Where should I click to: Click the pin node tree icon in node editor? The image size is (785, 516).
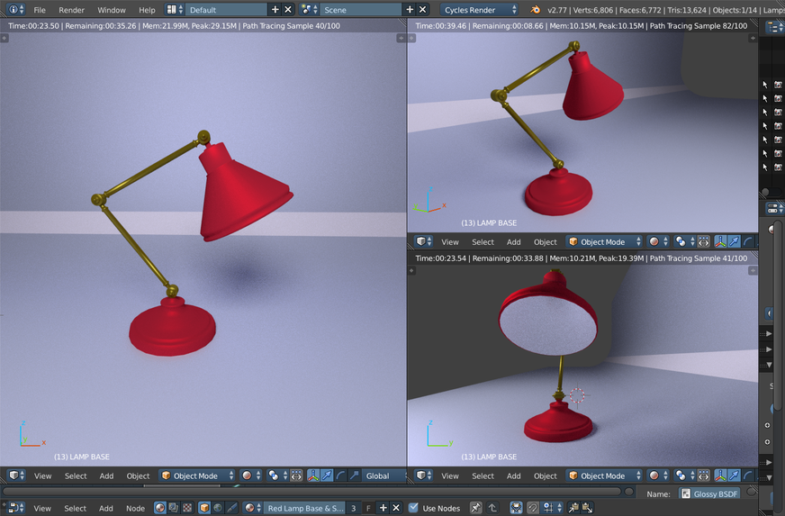(x=475, y=508)
